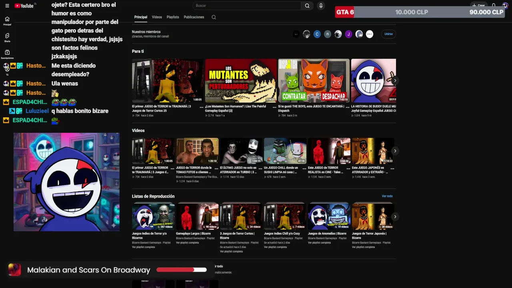Open the purple 'J' member avatar

[x=348, y=34]
